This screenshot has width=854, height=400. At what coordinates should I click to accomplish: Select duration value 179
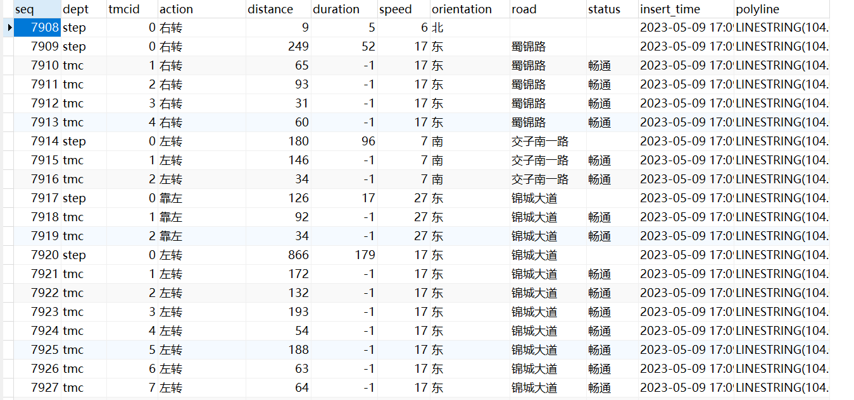(x=344, y=255)
